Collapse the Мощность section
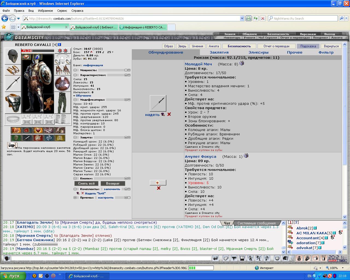Image resolution: width=350 pixels, height=280 pixels. tap(75, 70)
